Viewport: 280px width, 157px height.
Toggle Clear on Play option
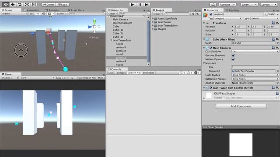[134, 73]
